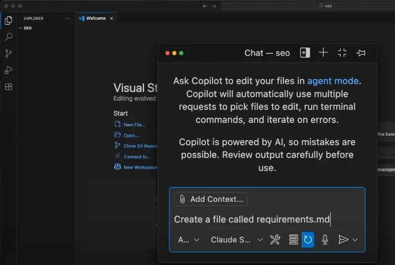Click the highlighted blue refresh icon
This screenshot has width=395, height=265.
pos(308,239)
